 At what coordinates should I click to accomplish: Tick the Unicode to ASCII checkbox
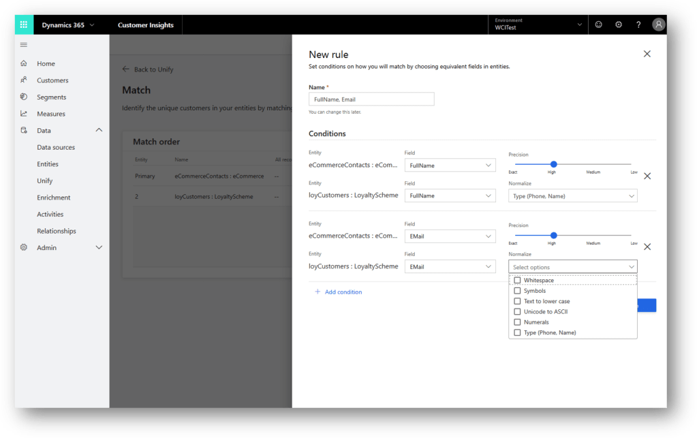tap(518, 311)
